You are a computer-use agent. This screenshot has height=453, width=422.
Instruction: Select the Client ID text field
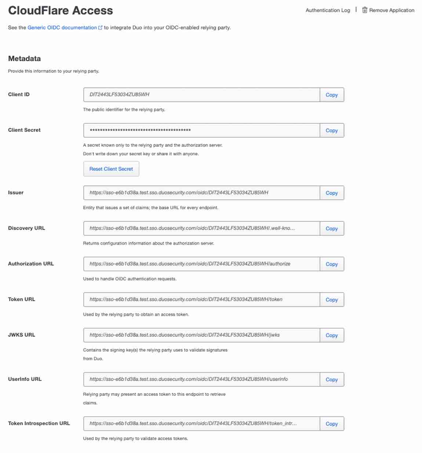point(202,95)
